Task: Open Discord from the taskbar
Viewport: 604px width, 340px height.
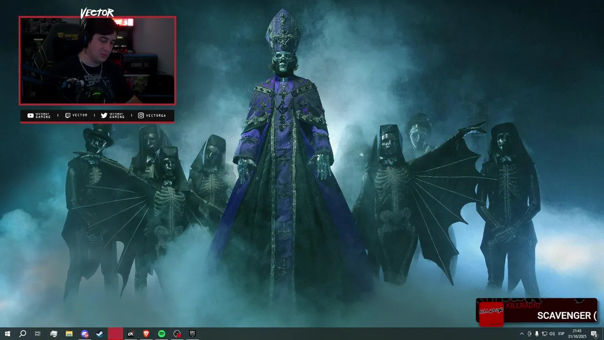Action: 84,334
